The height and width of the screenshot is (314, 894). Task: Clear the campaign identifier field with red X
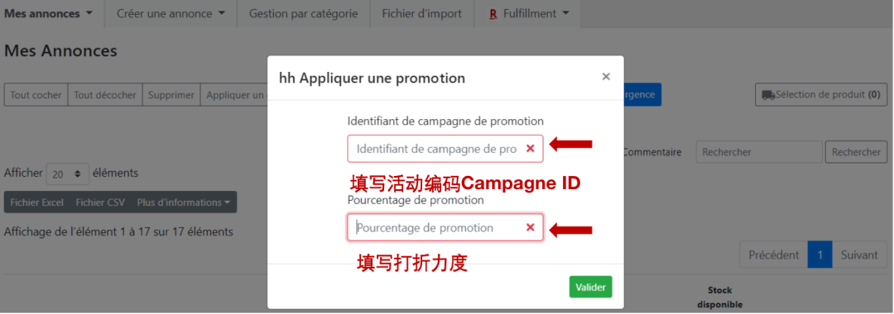coord(531,149)
